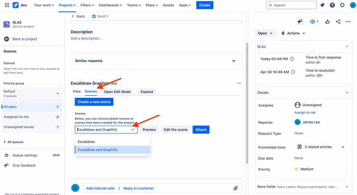357x195 pixels.
Task: Open the settings gear icon in the top bar
Action: [x=342, y=5]
